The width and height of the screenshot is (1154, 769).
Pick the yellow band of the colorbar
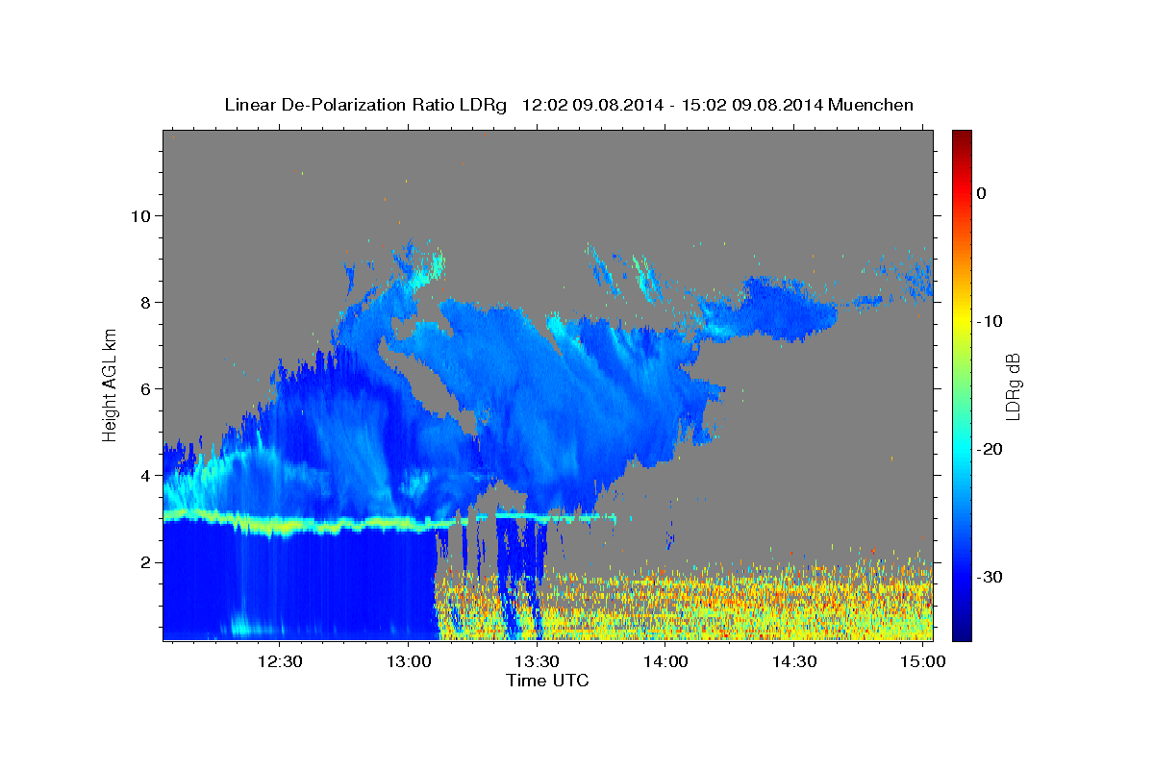pyautogui.click(x=961, y=321)
